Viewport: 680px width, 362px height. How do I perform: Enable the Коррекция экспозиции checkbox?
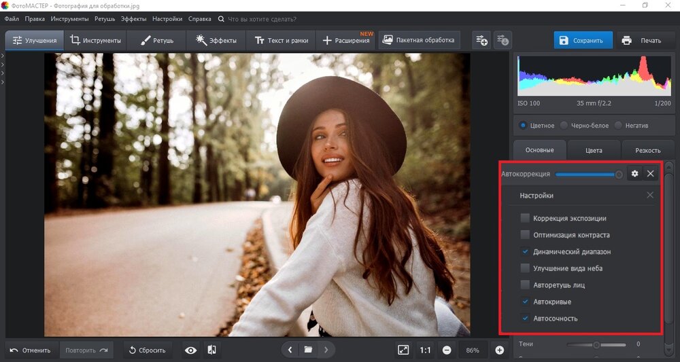pyautogui.click(x=525, y=219)
